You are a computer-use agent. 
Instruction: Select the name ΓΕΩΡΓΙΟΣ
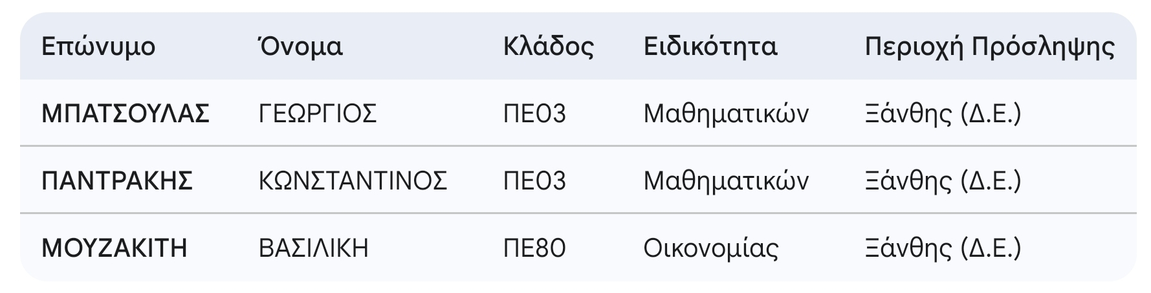(318, 114)
